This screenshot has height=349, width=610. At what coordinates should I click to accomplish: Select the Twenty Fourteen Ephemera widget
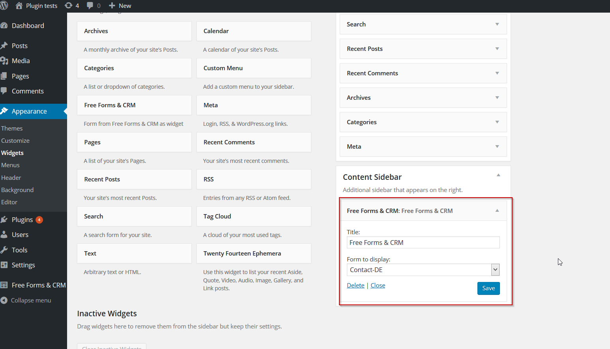[254, 254]
